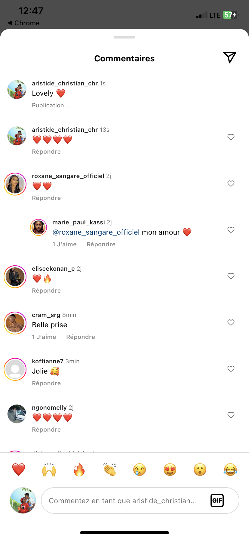View likes on cram_srg's comment
The image size is (249, 539).
tap(44, 337)
